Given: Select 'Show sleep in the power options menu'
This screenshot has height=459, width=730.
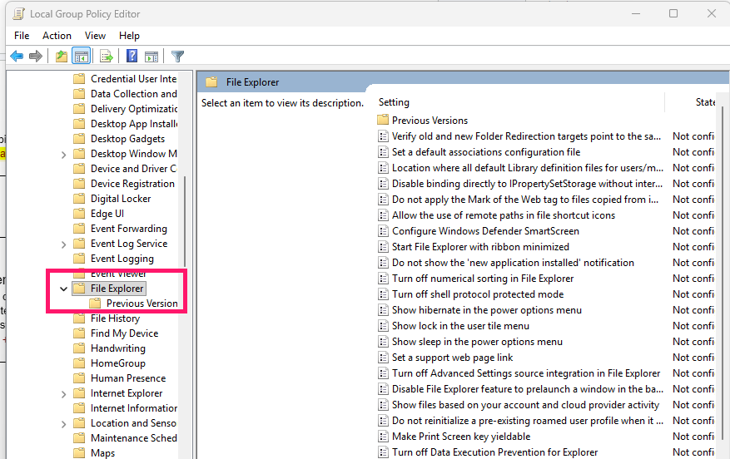Looking at the screenshot, I should (477, 342).
